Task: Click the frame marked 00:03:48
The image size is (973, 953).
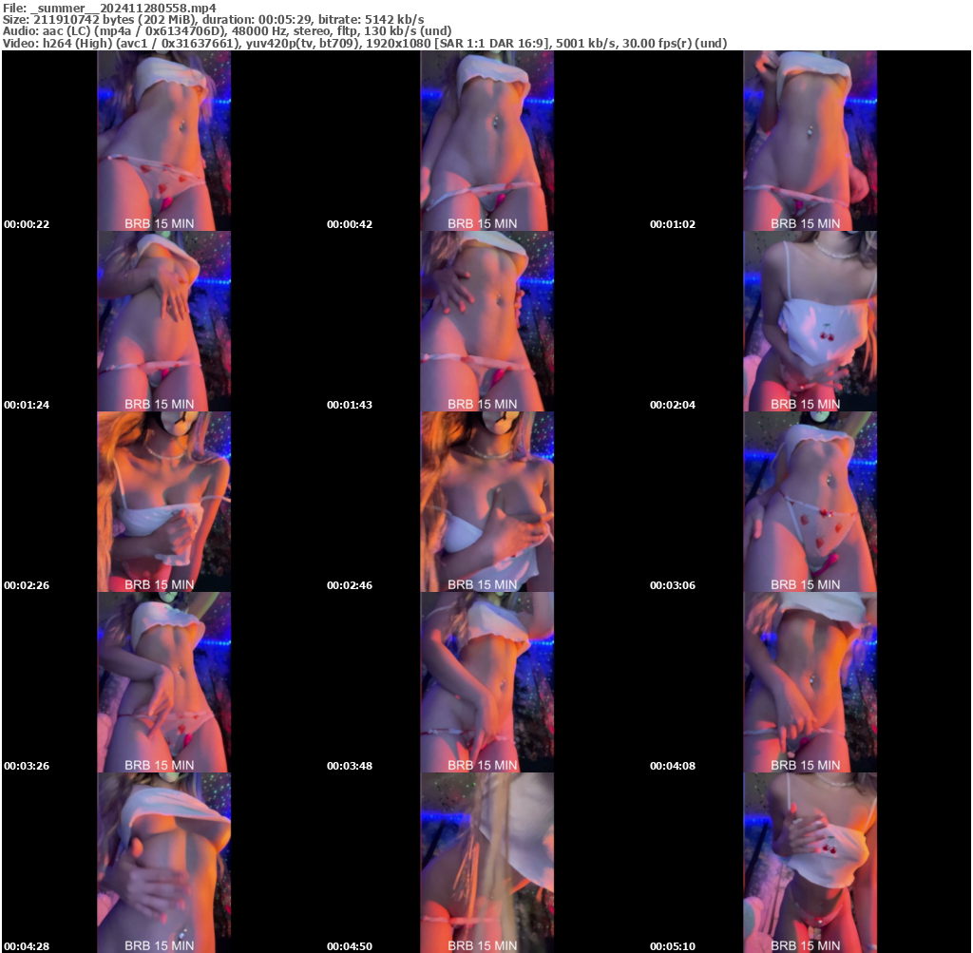Action: (486, 682)
